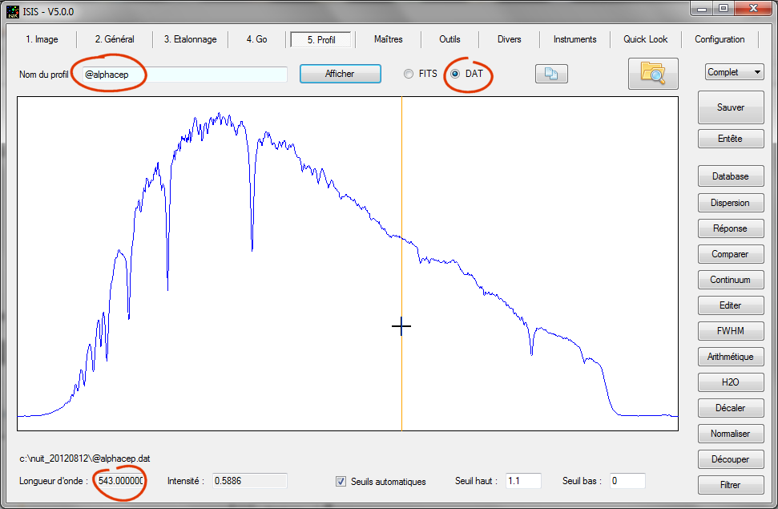
Task: Minimize the ISIS window
Action: (702, 9)
